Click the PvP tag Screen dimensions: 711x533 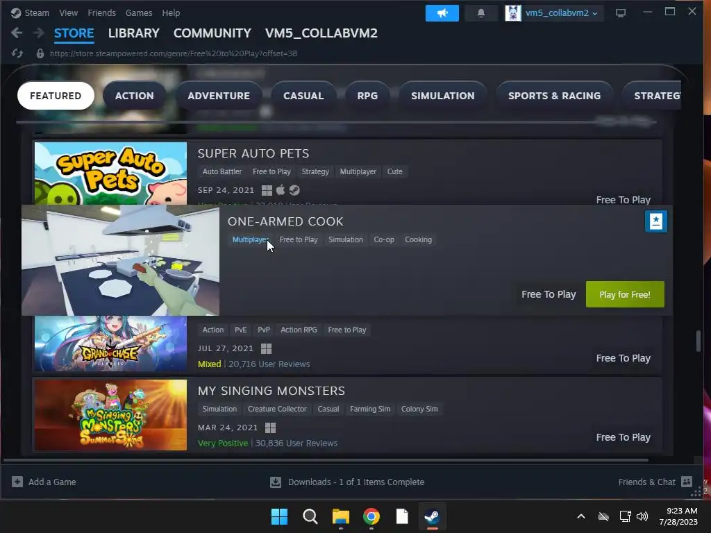[263, 330]
